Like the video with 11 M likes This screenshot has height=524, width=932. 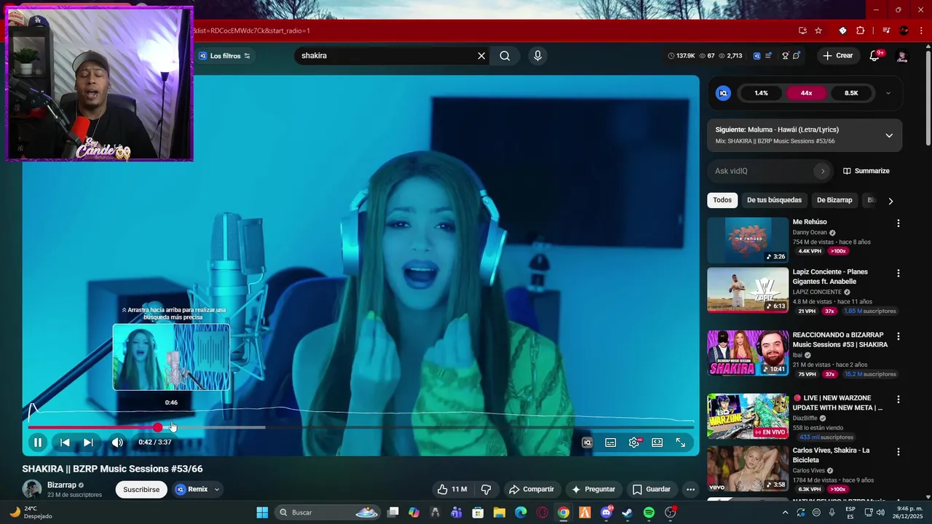click(x=451, y=489)
